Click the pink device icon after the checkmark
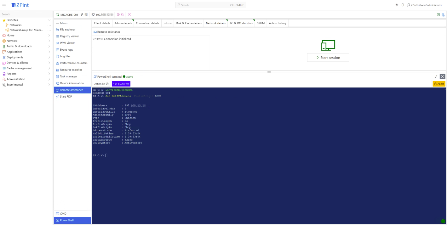 tap(122, 14)
